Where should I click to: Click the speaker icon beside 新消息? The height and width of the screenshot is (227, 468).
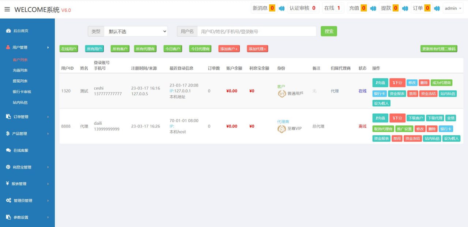(x=282, y=8)
